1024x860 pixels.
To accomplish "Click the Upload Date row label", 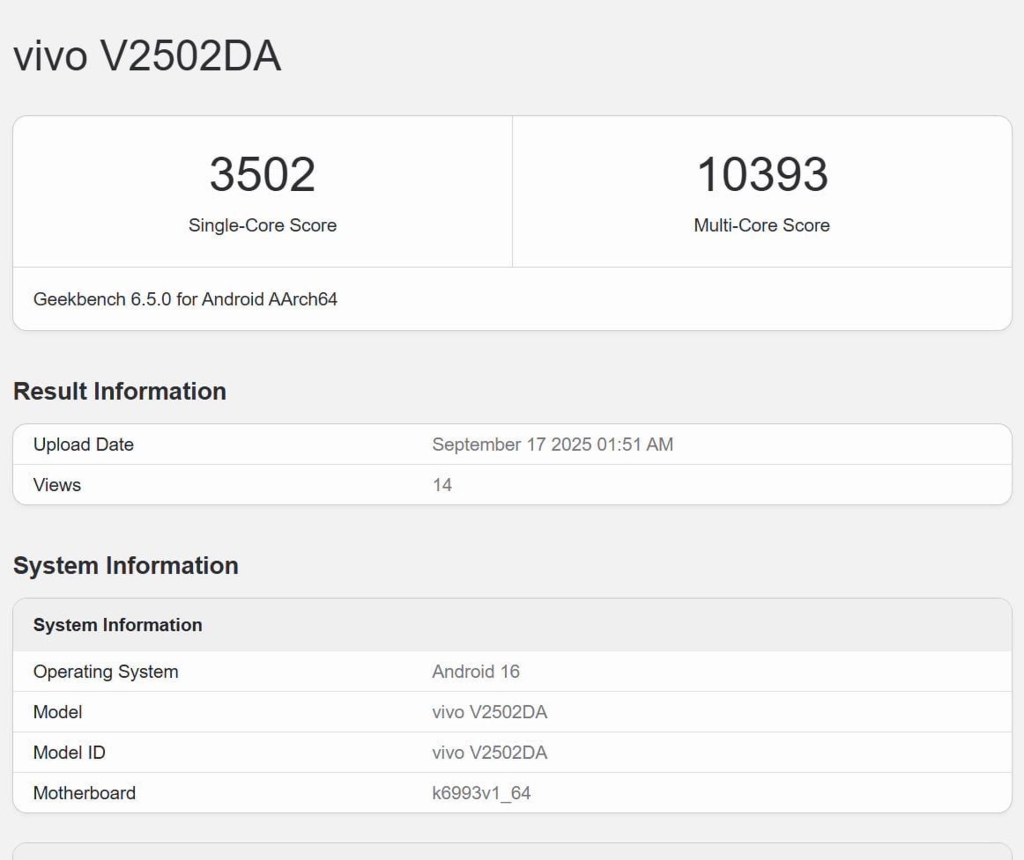I will (83, 444).
